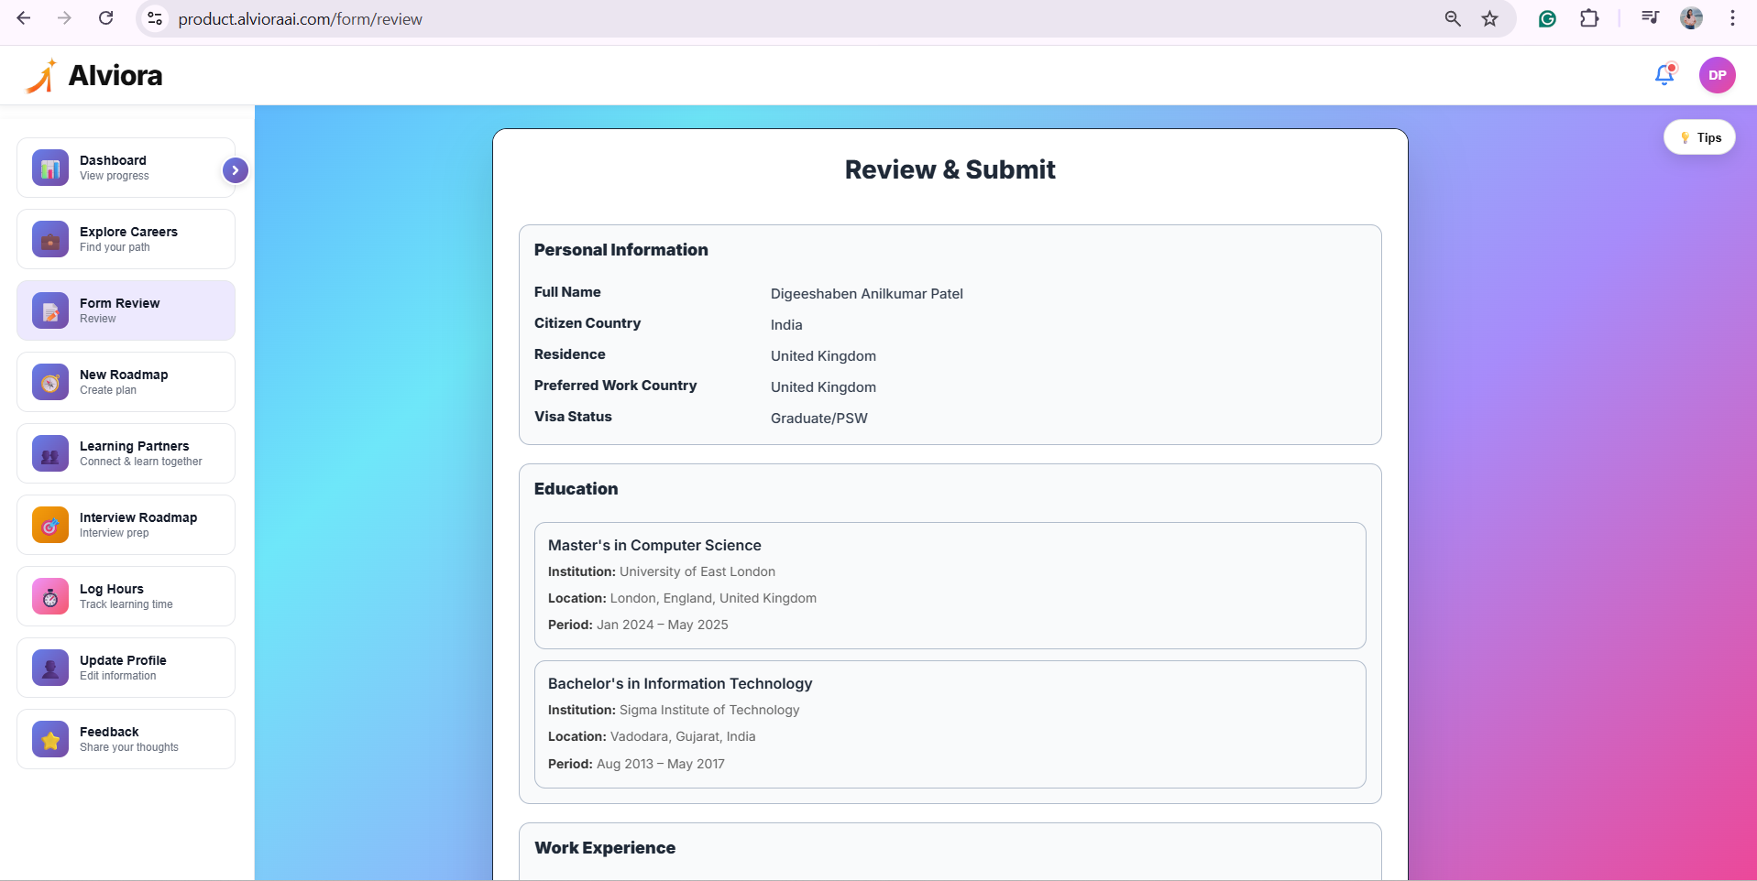Open Chrome three-dot menu
Viewport: 1757px width, 881px height.
[x=1732, y=18]
